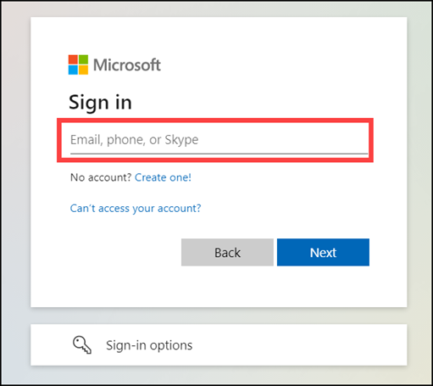Click the Sign in heading
Image resolution: width=433 pixels, height=386 pixels.
[100, 103]
